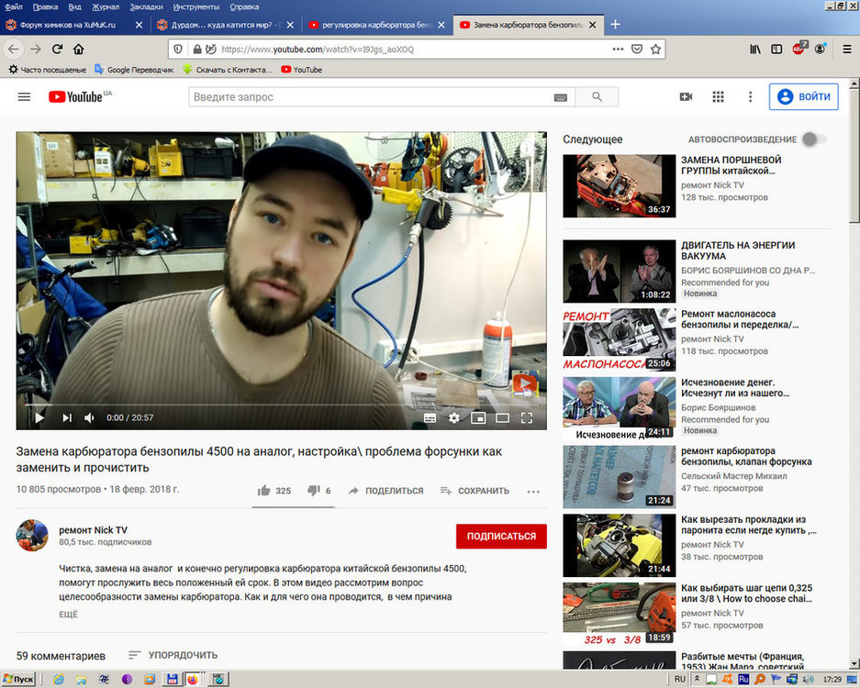Image resolution: width=860 pixels, height=688 pixels.
Task: Switch to the Форум химиков на XuMuK.ru tab
Action: [70, 25]
